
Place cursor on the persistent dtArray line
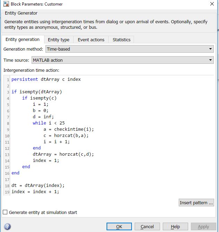[46, 79]
